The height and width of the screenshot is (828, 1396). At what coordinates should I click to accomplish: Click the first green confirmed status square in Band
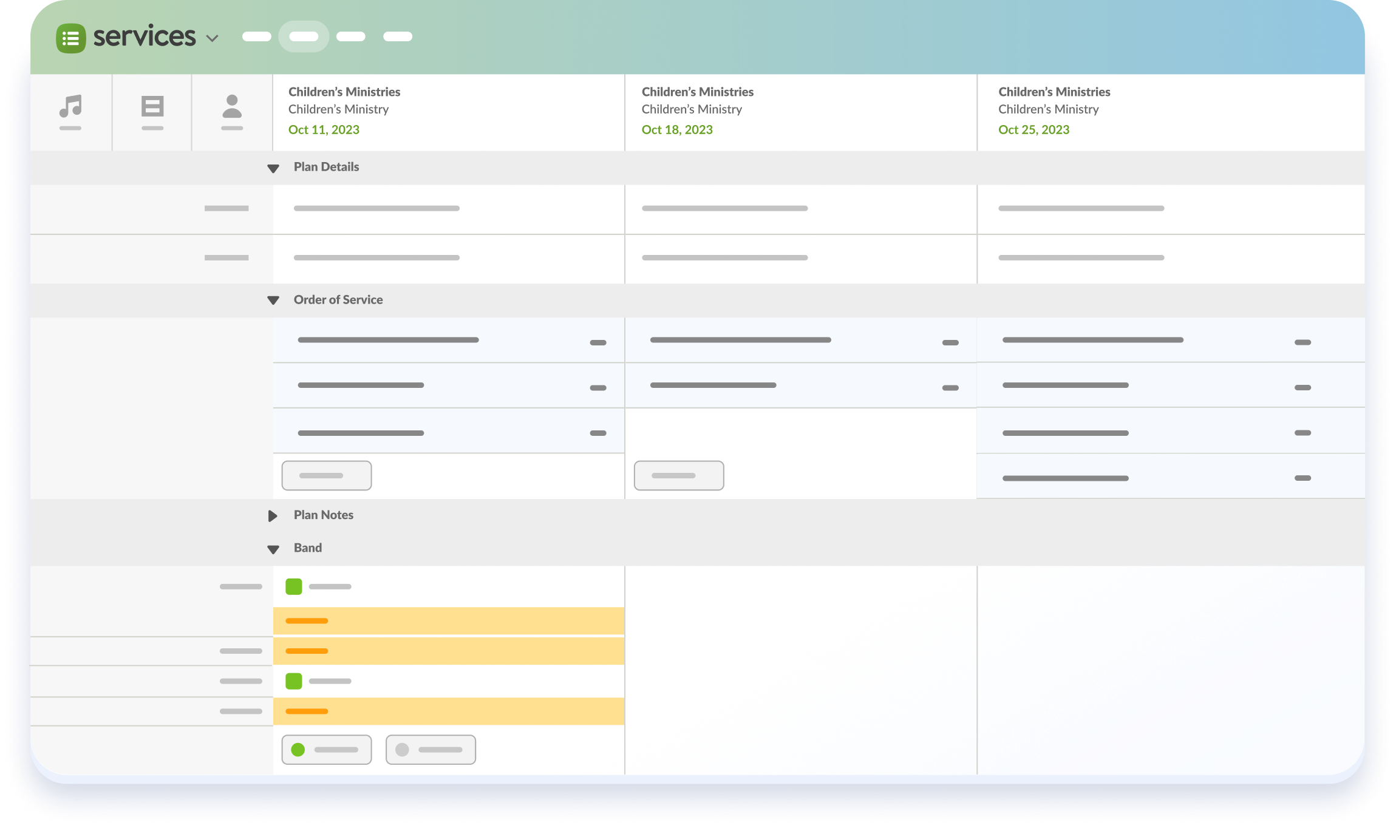[294, 586]
